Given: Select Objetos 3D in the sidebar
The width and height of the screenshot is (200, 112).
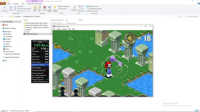Looking at the screenshot, I should (7, 46).
